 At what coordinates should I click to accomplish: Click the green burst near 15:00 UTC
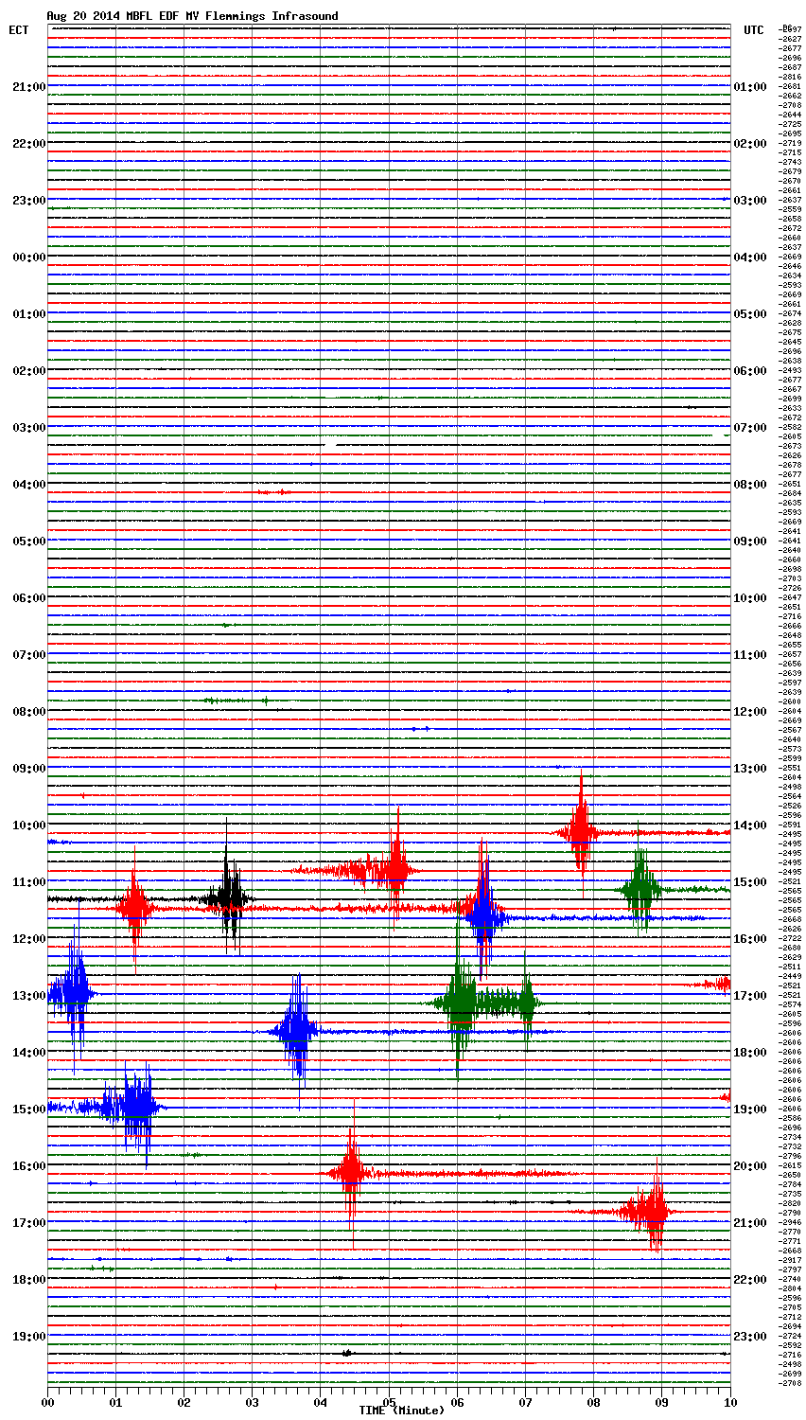(x=640, y=889)
